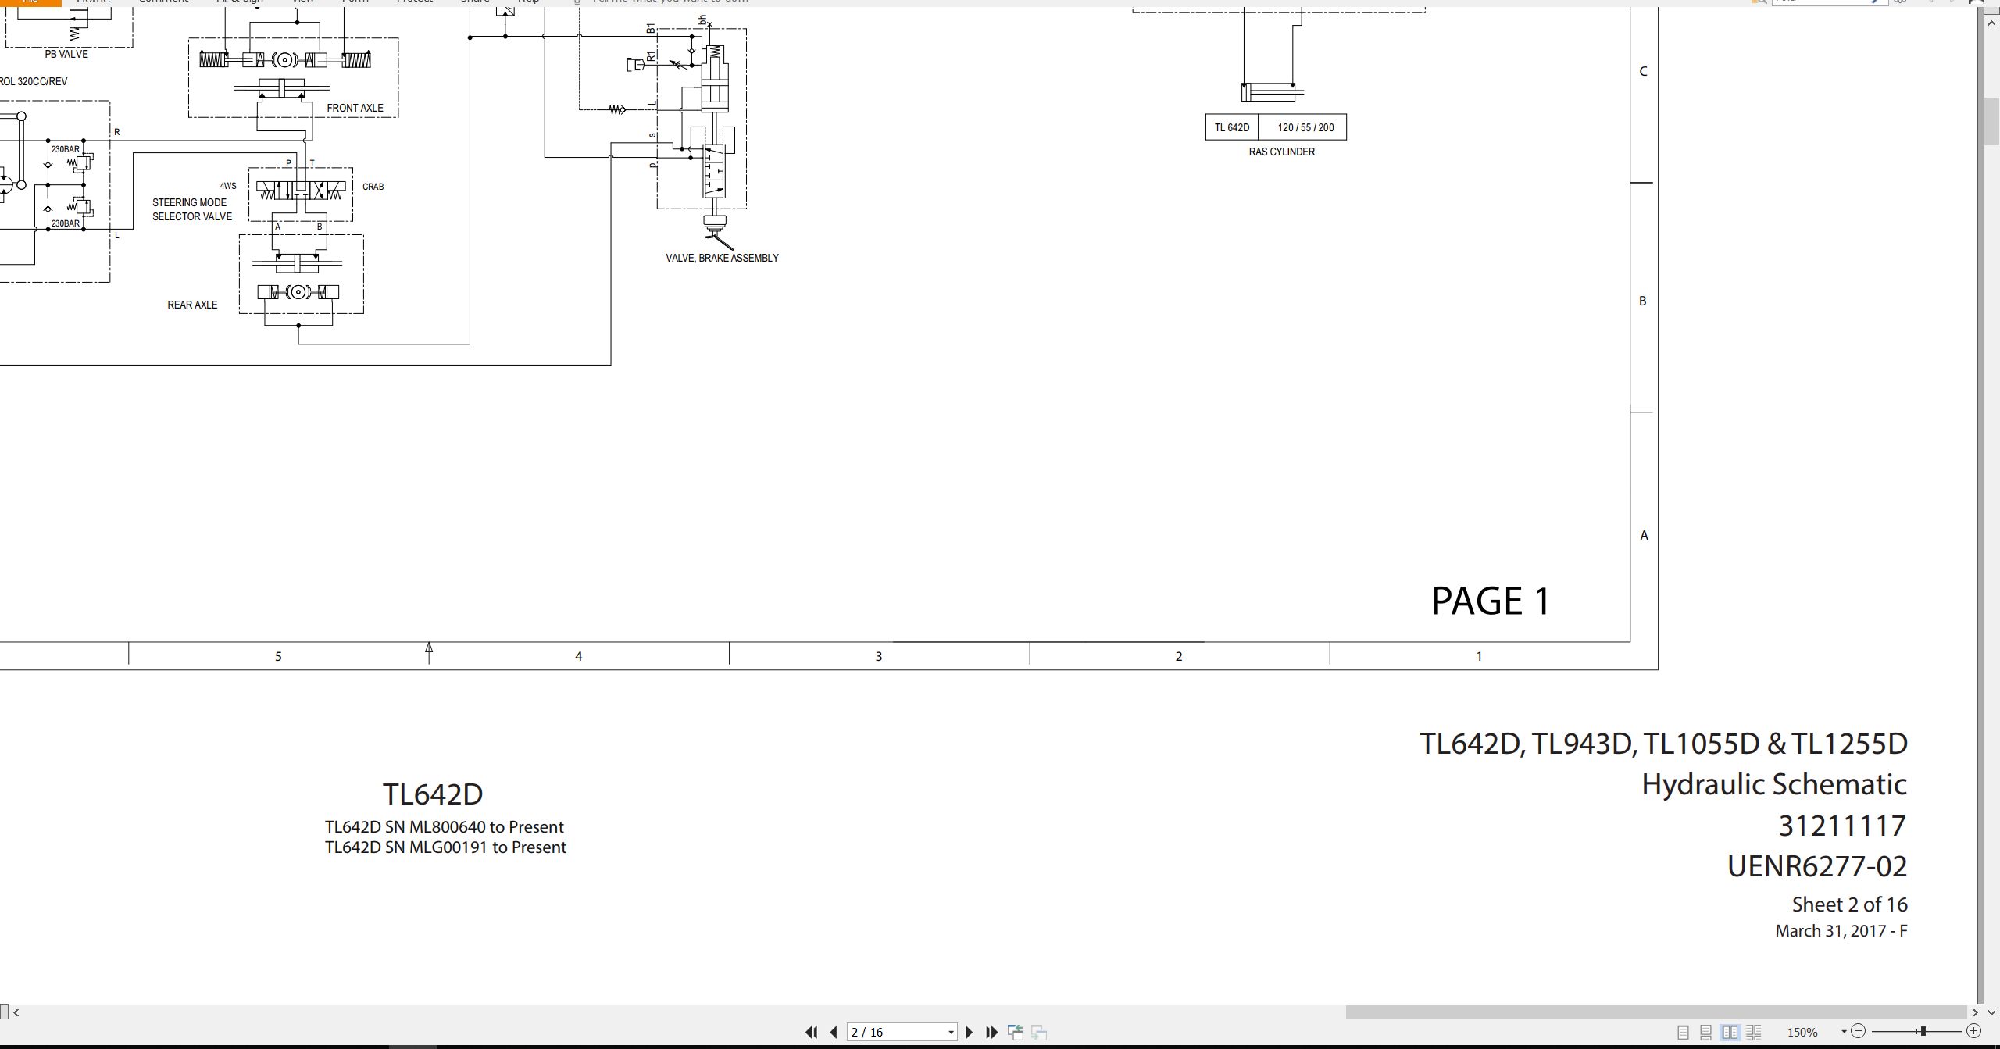This screenshot has height=1049, width=2000.
Task: Click grid column number 4
Action: (579, 656)
